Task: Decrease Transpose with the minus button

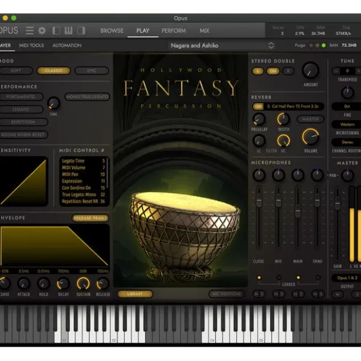Action: pos(336,71)
